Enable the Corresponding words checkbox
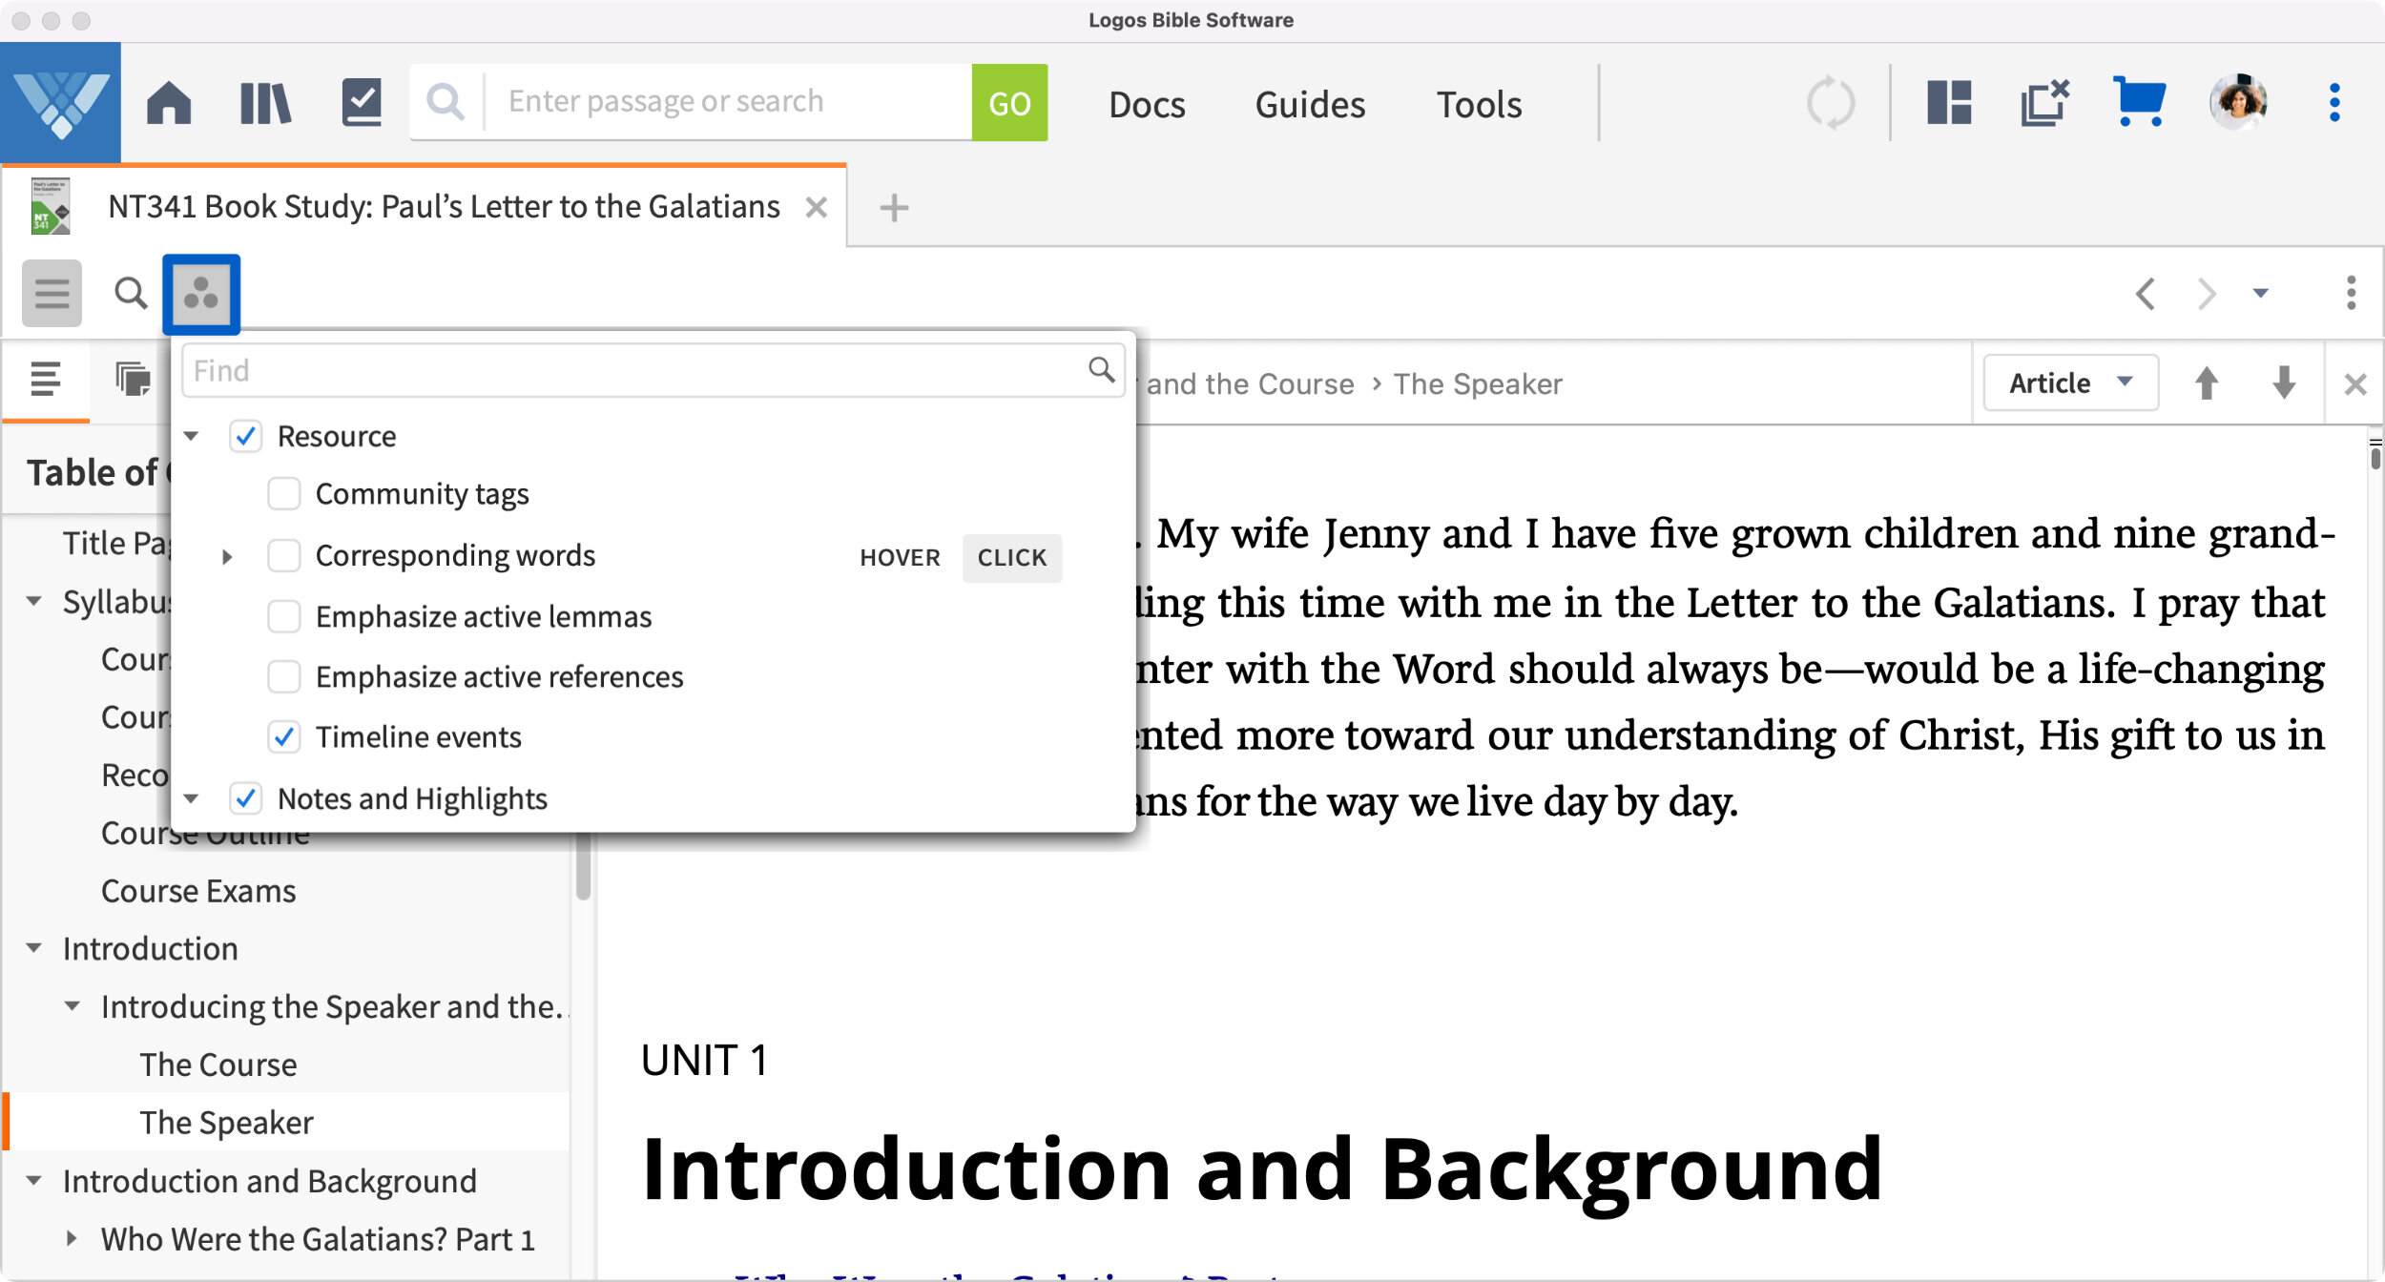2385x1282 pixels. (284, 555)
